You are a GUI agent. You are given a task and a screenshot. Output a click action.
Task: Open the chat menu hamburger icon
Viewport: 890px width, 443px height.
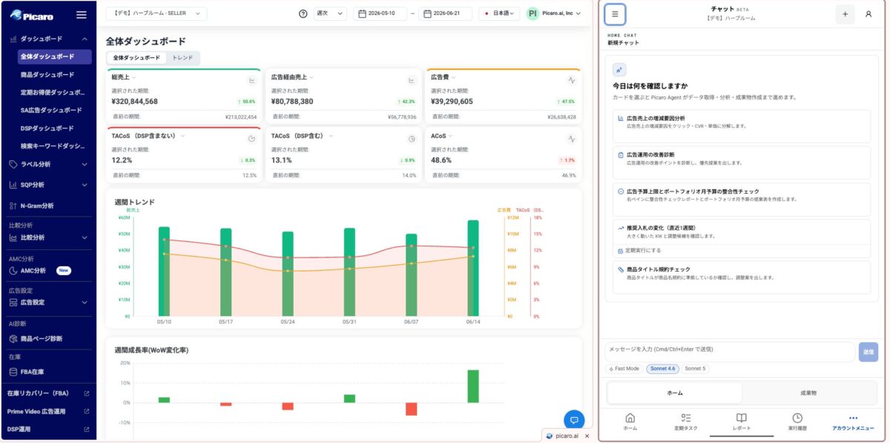615,14
